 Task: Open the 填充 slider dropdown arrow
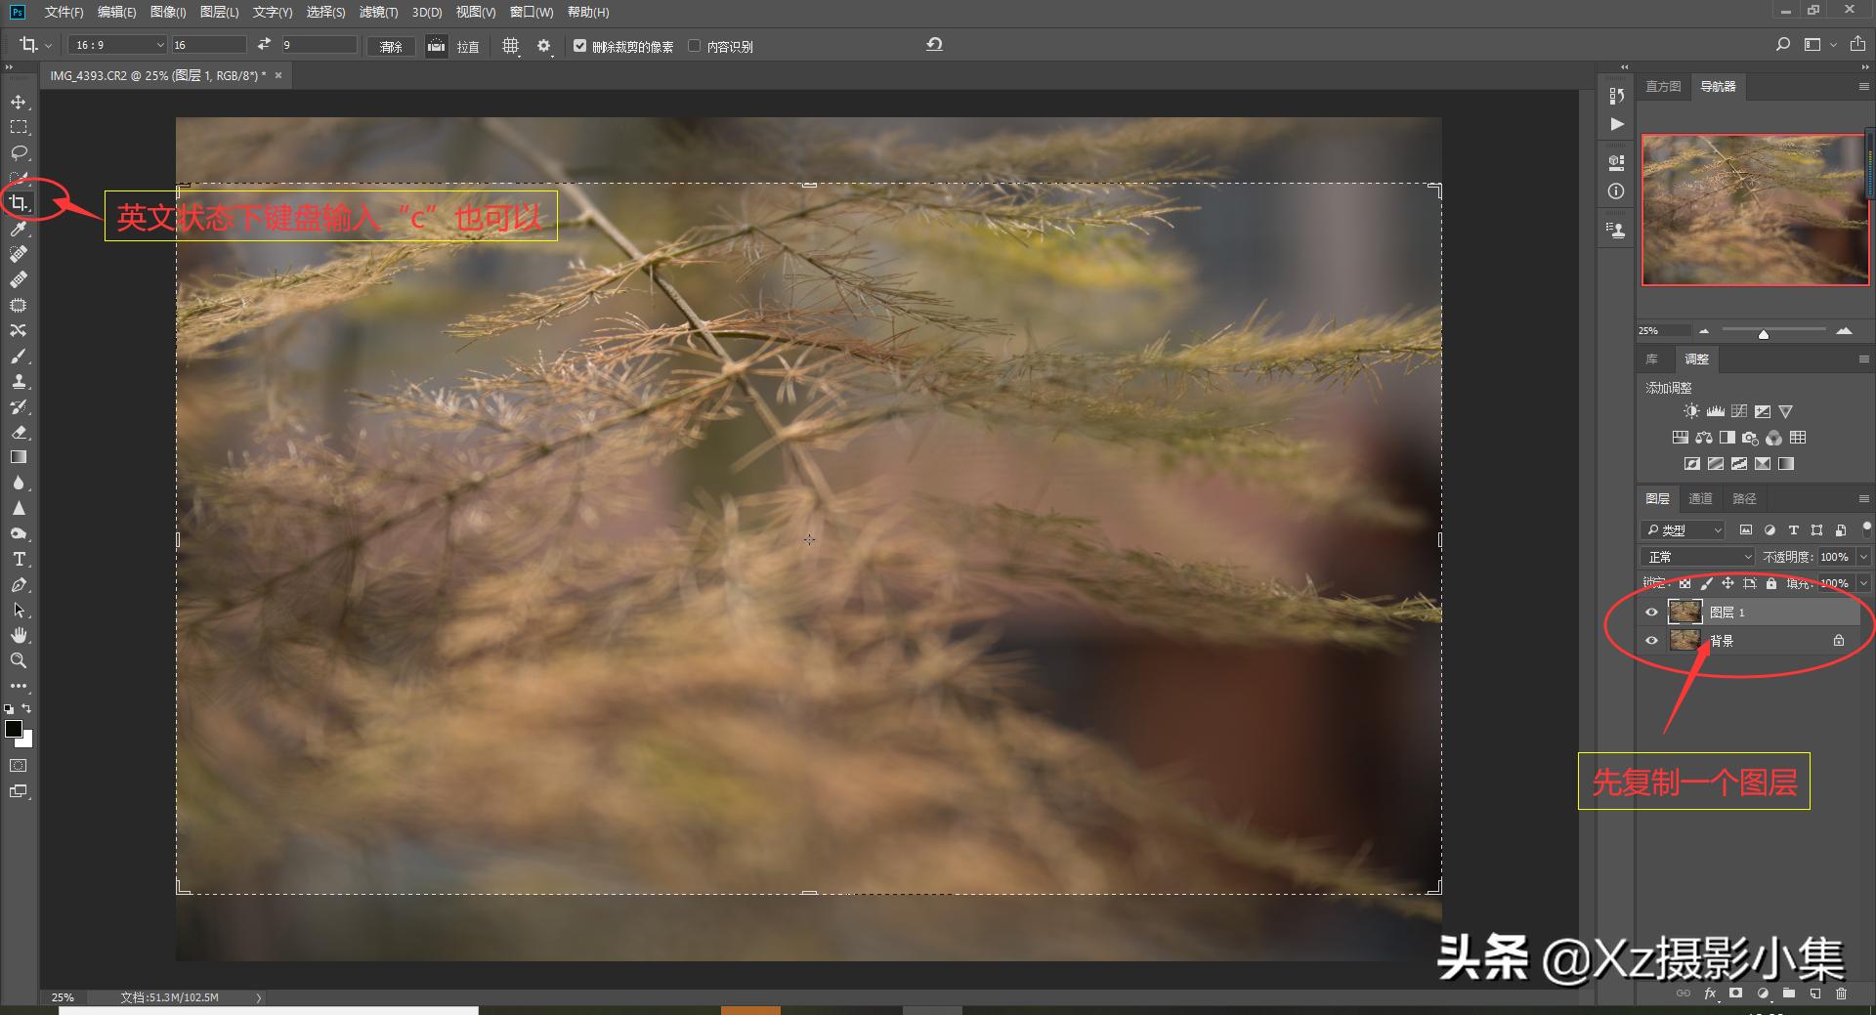pyautogui.click(x=1863, y=583)
